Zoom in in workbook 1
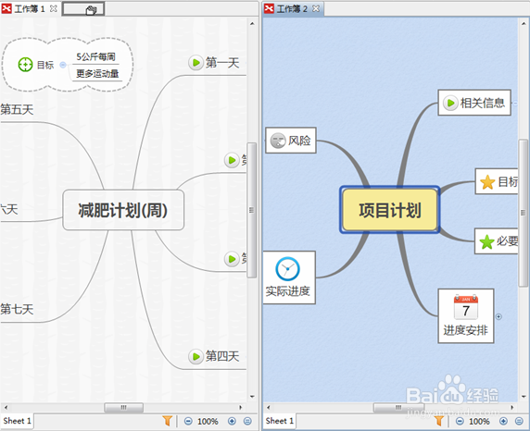Viewport: 530px width, 431px height. [232, 421]
